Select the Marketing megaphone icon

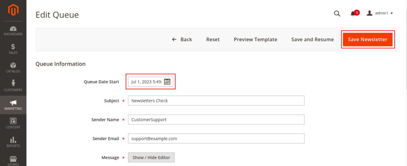click(x=13, y=103)
